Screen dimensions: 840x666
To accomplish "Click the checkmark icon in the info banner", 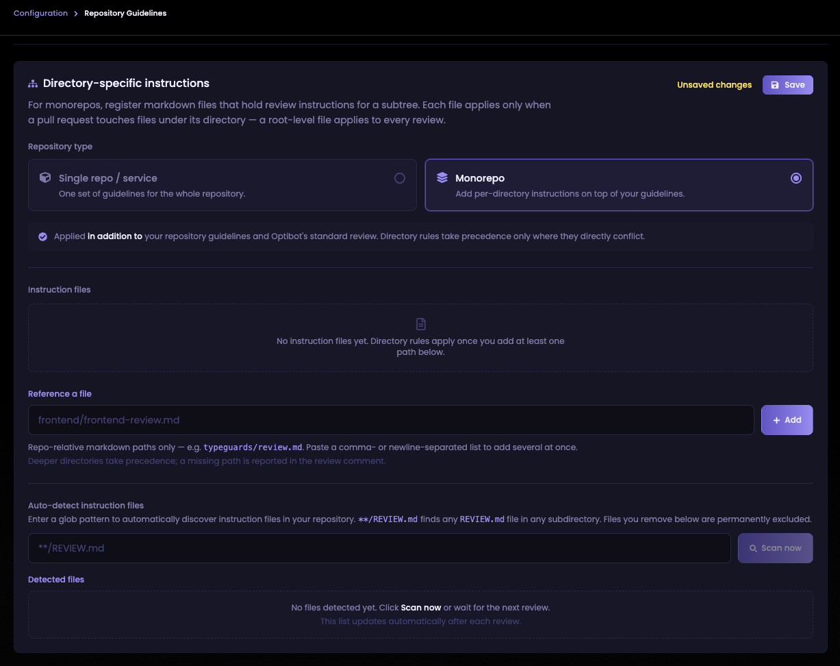I will (42, 236).
